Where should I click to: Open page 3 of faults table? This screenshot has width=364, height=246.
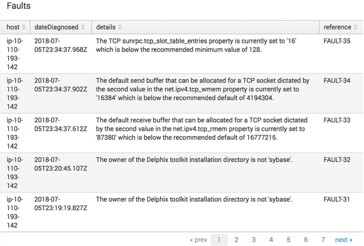[x=254, y=240]
